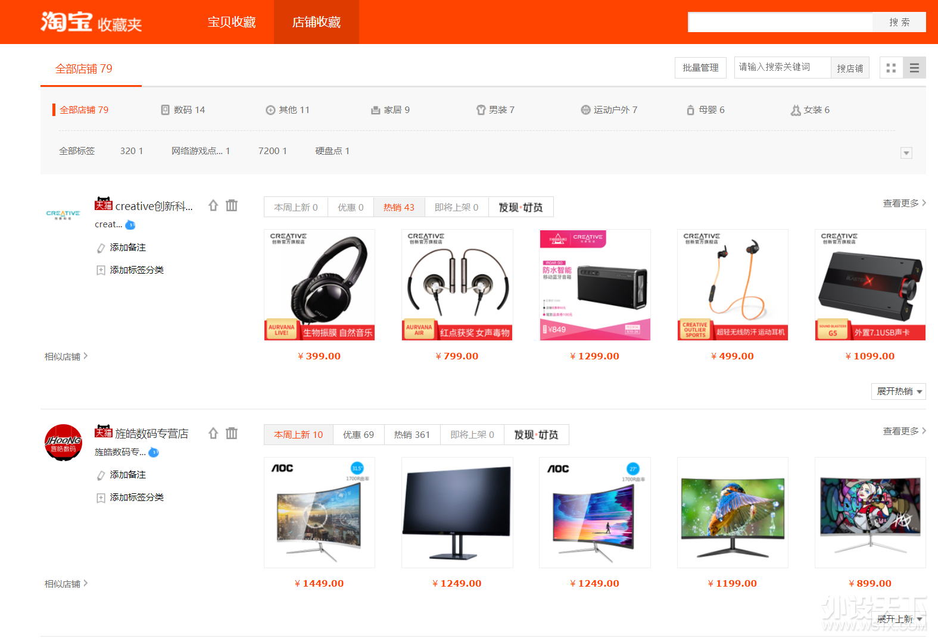Viewport: 938px width, 642px height.
Task: Pin creative store to top
Action: click(x=213, y=205)
